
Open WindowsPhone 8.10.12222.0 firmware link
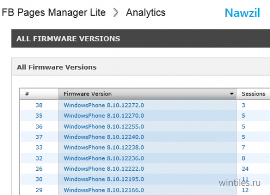[x=104, y=169]
